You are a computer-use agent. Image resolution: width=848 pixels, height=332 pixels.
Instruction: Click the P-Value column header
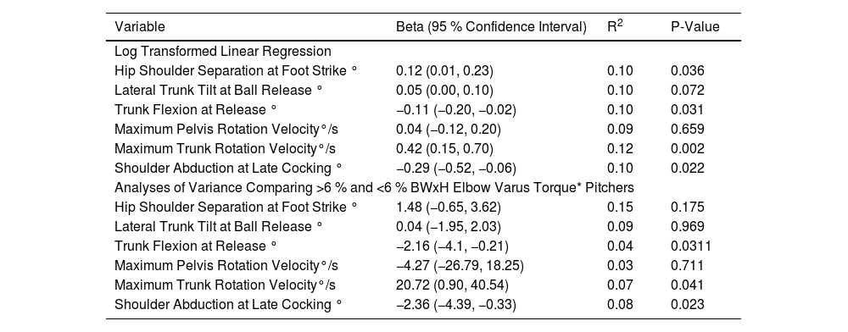tap(695, 27)
